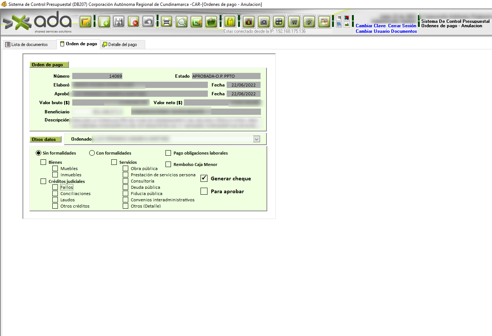
Task: Tick the Rembolso Caja Menor checkbox
Action: [168, 165]
